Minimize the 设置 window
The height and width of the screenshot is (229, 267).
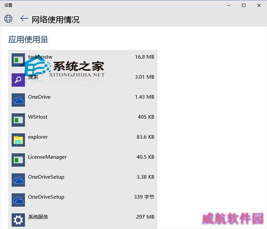[229, 5]
